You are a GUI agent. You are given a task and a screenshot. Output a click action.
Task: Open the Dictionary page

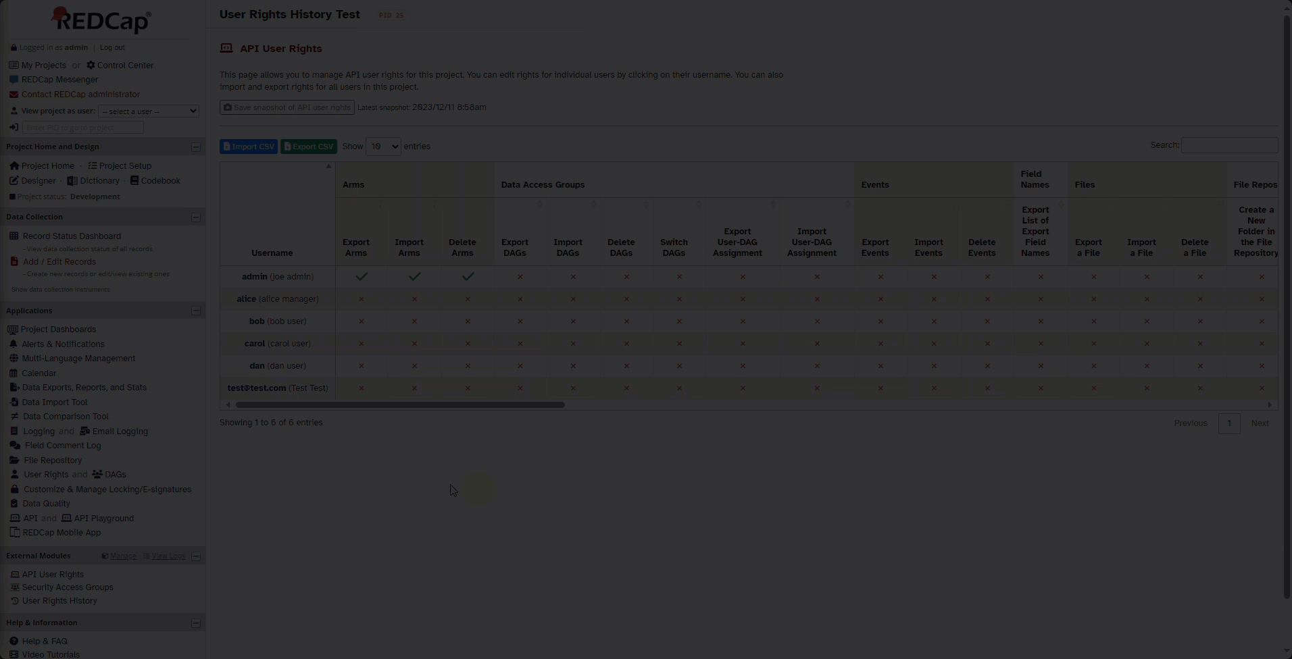click(99, 181)
